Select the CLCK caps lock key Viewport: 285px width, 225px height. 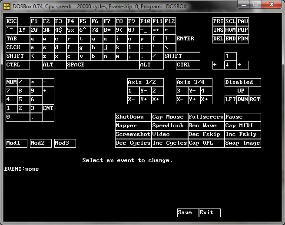18,48
